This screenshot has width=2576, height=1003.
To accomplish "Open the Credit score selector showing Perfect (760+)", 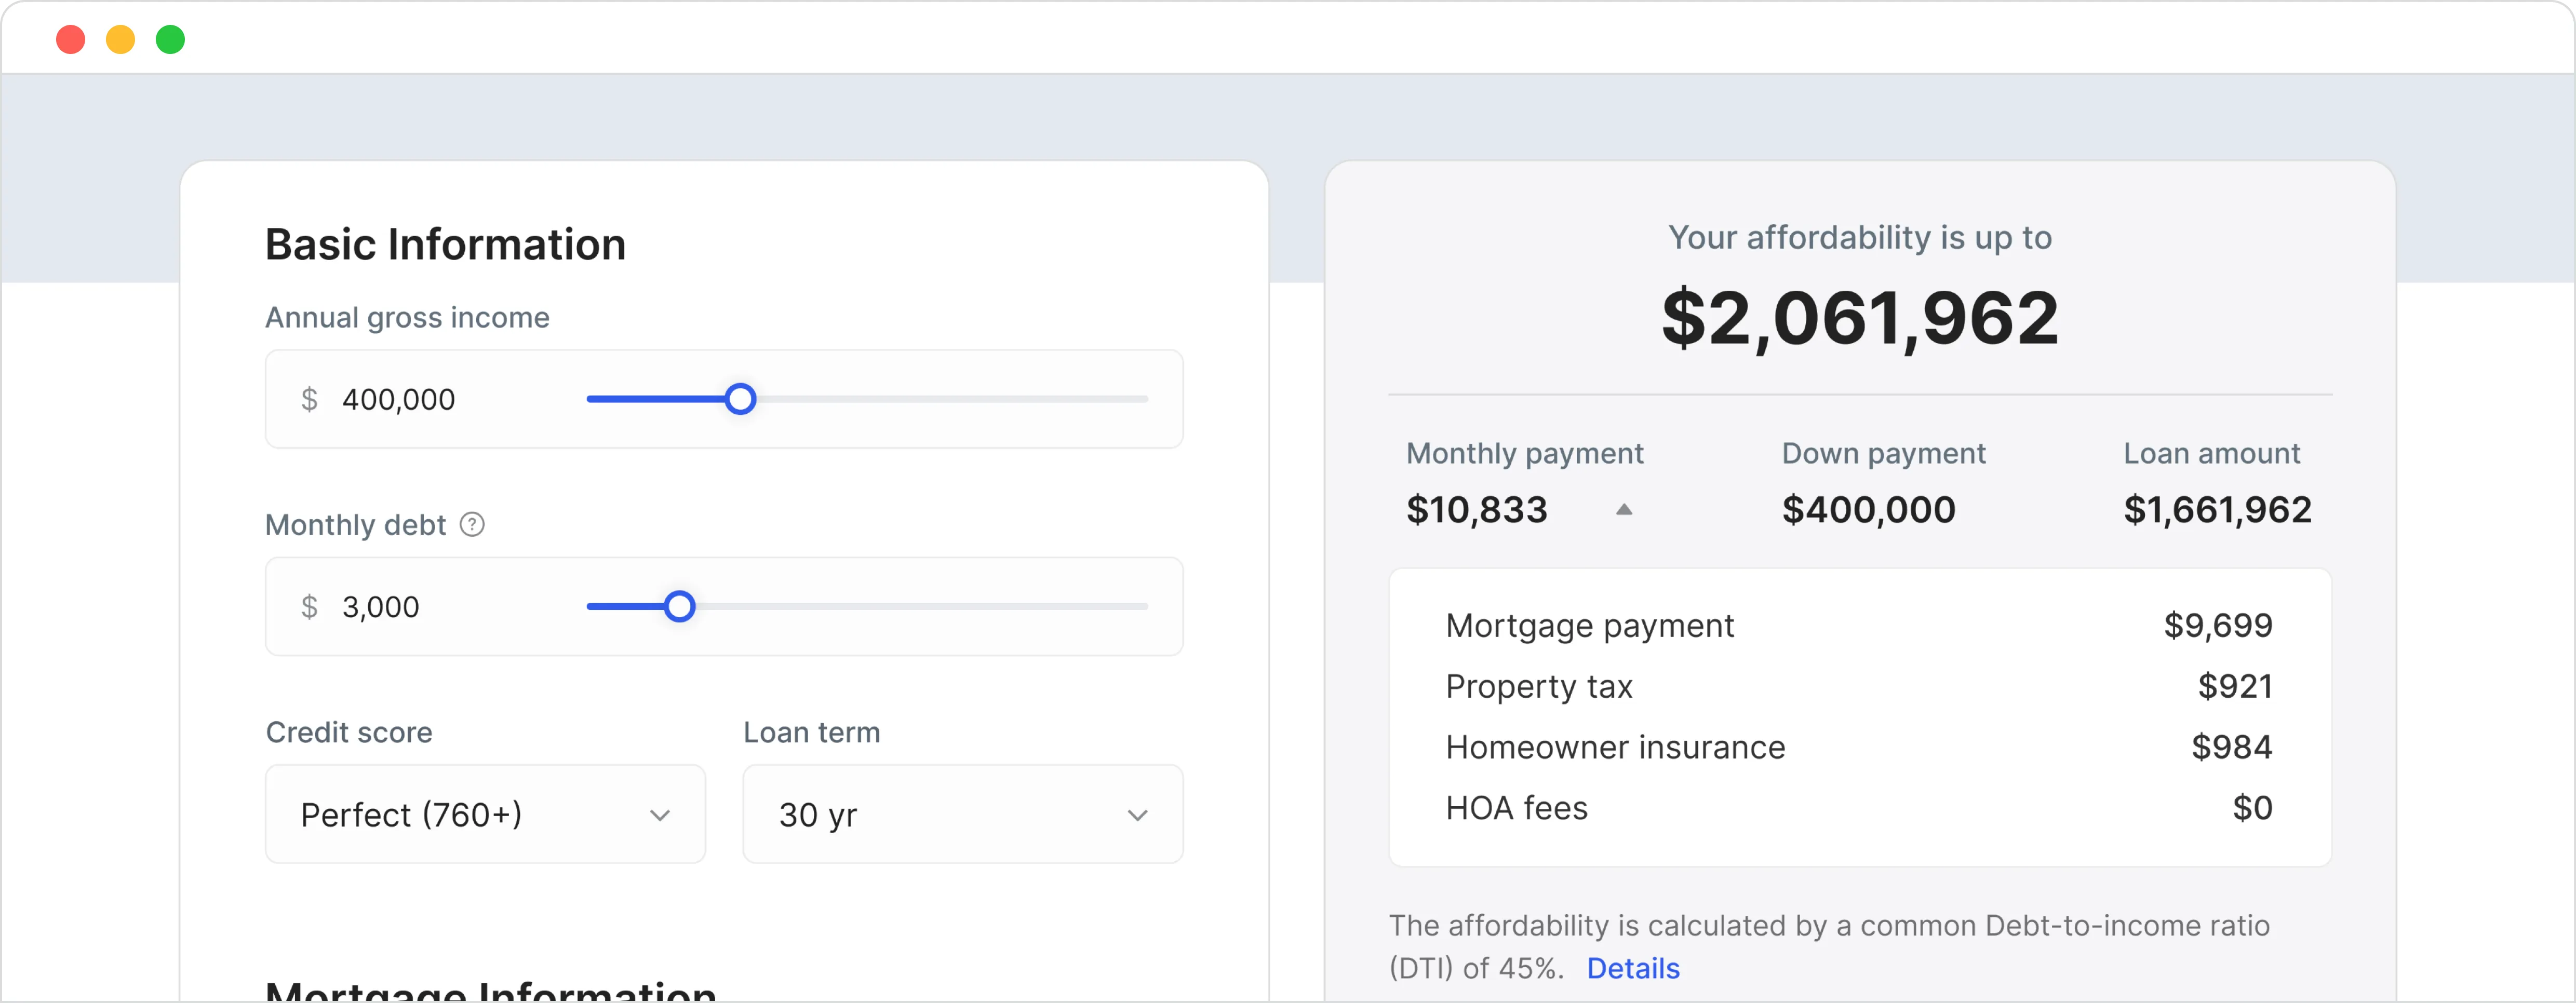I will (484, 814).
